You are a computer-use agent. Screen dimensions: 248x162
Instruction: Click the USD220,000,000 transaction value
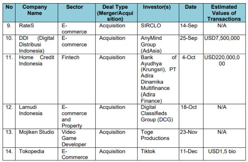point(224,61)
